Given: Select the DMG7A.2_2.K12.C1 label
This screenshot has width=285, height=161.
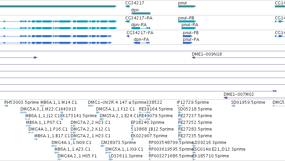Looking at the screenshot, I should 90,129.
